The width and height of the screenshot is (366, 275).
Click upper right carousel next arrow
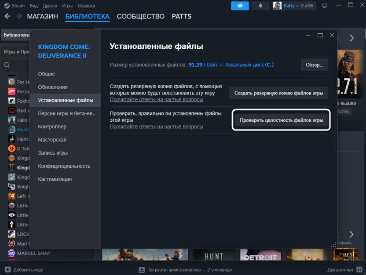pos(351,38)
